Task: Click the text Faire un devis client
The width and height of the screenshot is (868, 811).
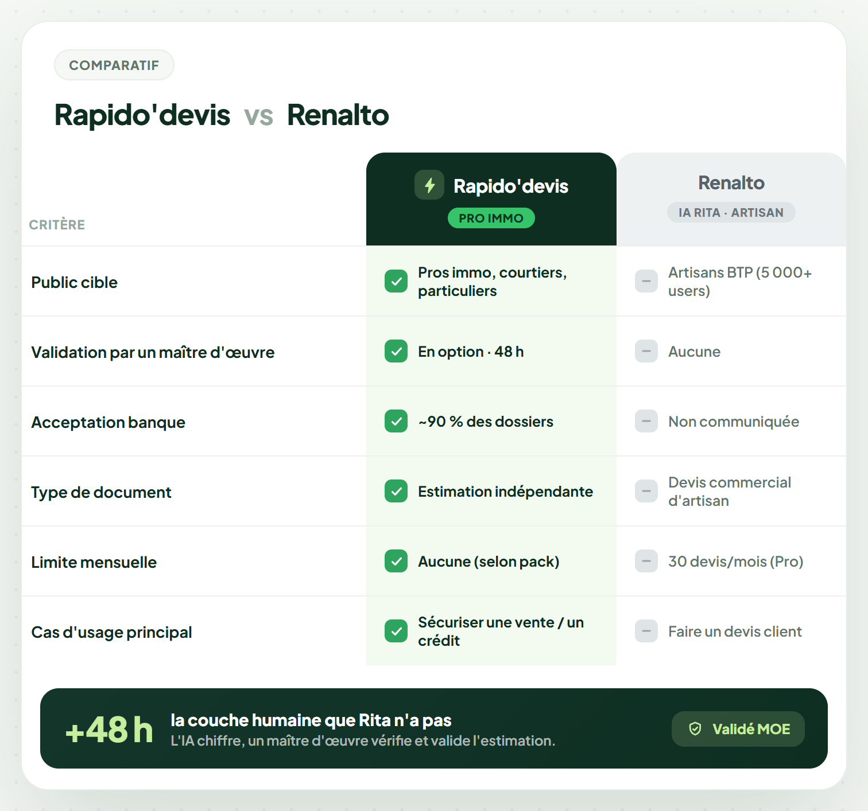Action: (x=735, y=631)
